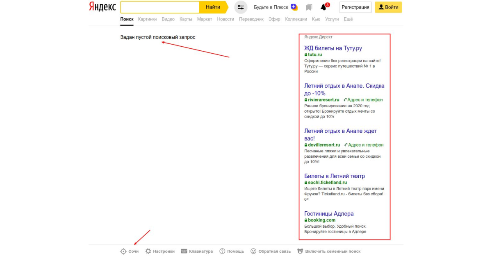Click the Плюс badge icon

[294, 7]
